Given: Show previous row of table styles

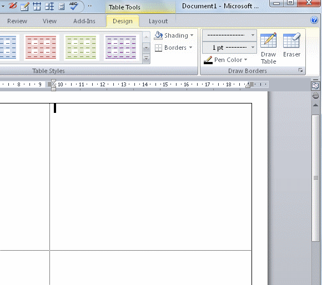Looking at the screenshot, I should coord(146,37).
